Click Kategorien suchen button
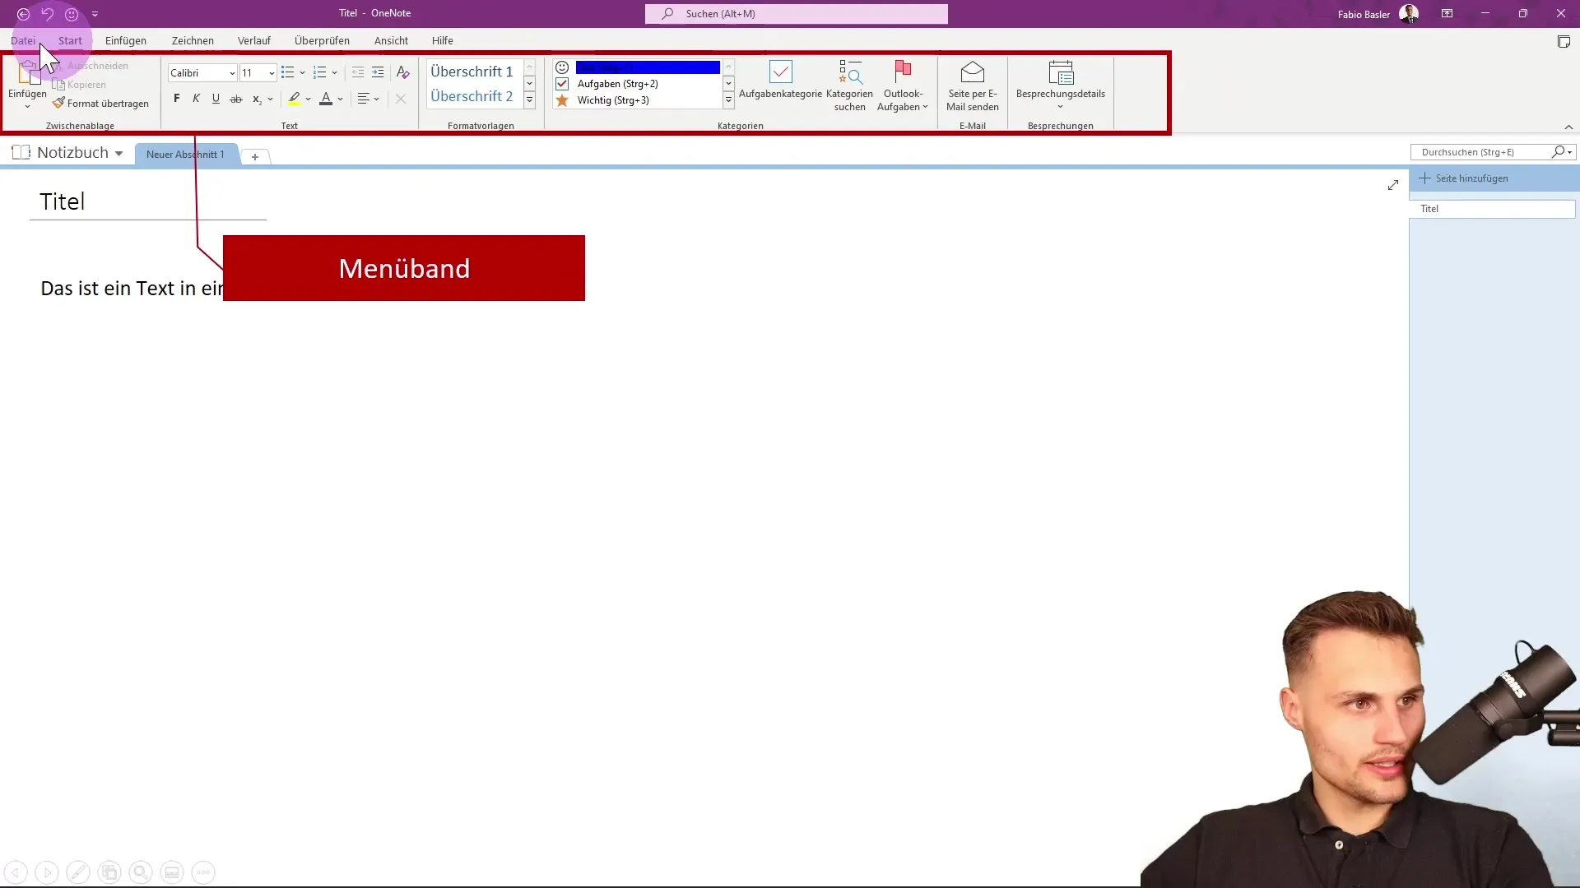 tap(849, 86)
